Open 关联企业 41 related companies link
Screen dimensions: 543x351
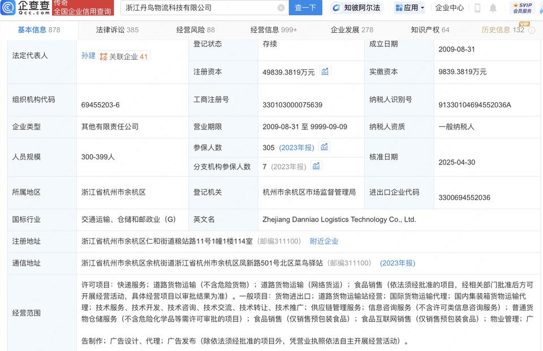pos(124,57)
